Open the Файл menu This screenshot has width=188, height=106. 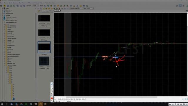point(2,3)
